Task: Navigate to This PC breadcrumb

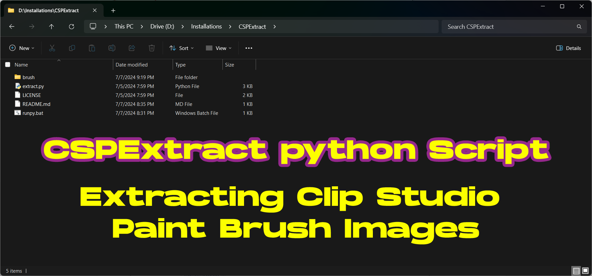Action: (x=124, y=26)
